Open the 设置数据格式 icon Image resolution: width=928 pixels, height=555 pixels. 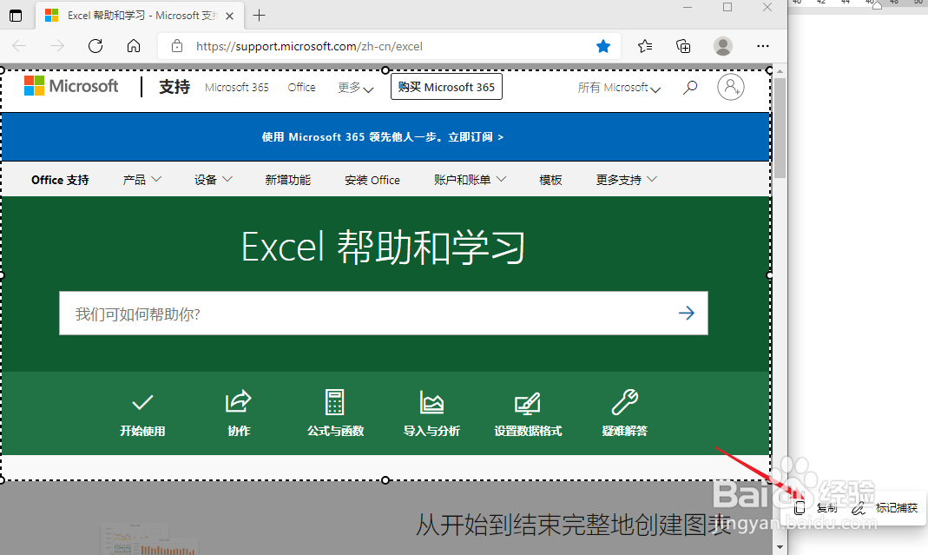527,403
